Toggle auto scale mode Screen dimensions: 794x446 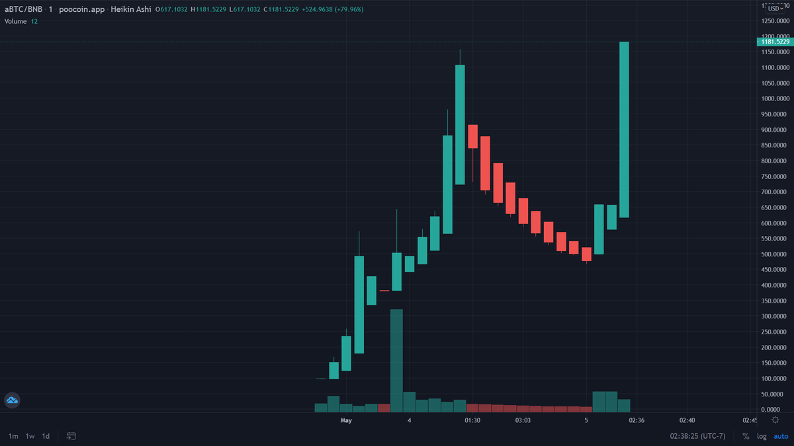(x=780, y=436)
